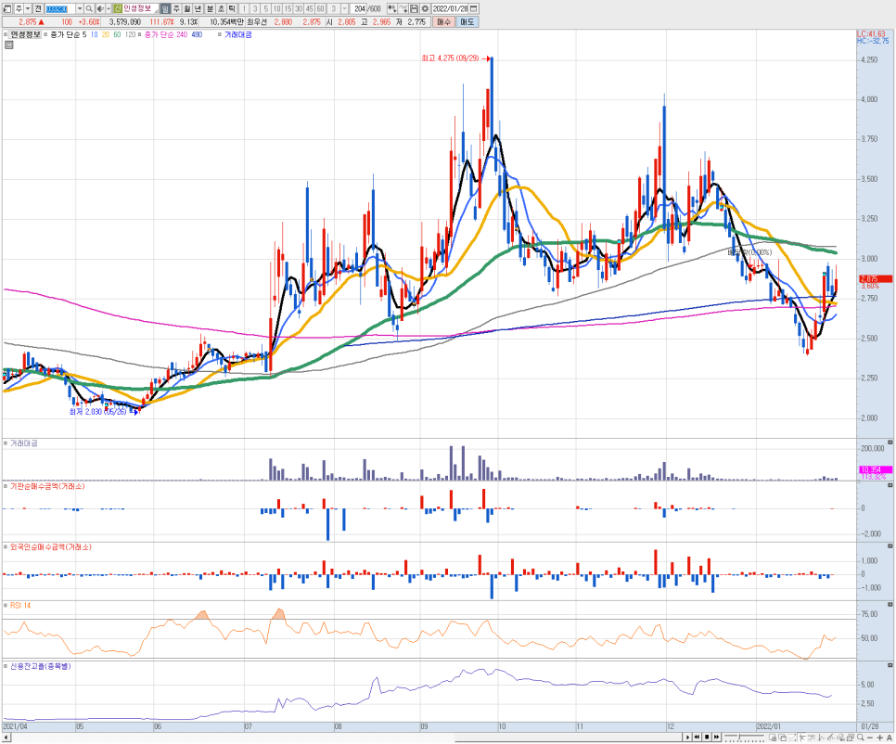This screenshot has width=896, height=744.
Task: Click the rewind button on bottom bar
Action: [x=698, y=738]
